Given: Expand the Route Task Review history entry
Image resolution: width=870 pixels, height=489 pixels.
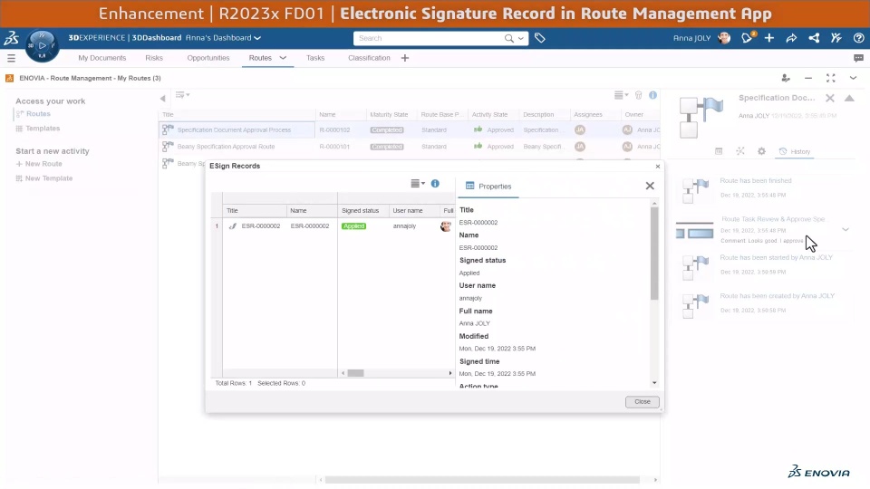Looking at the screenshot, I should 845,229.
